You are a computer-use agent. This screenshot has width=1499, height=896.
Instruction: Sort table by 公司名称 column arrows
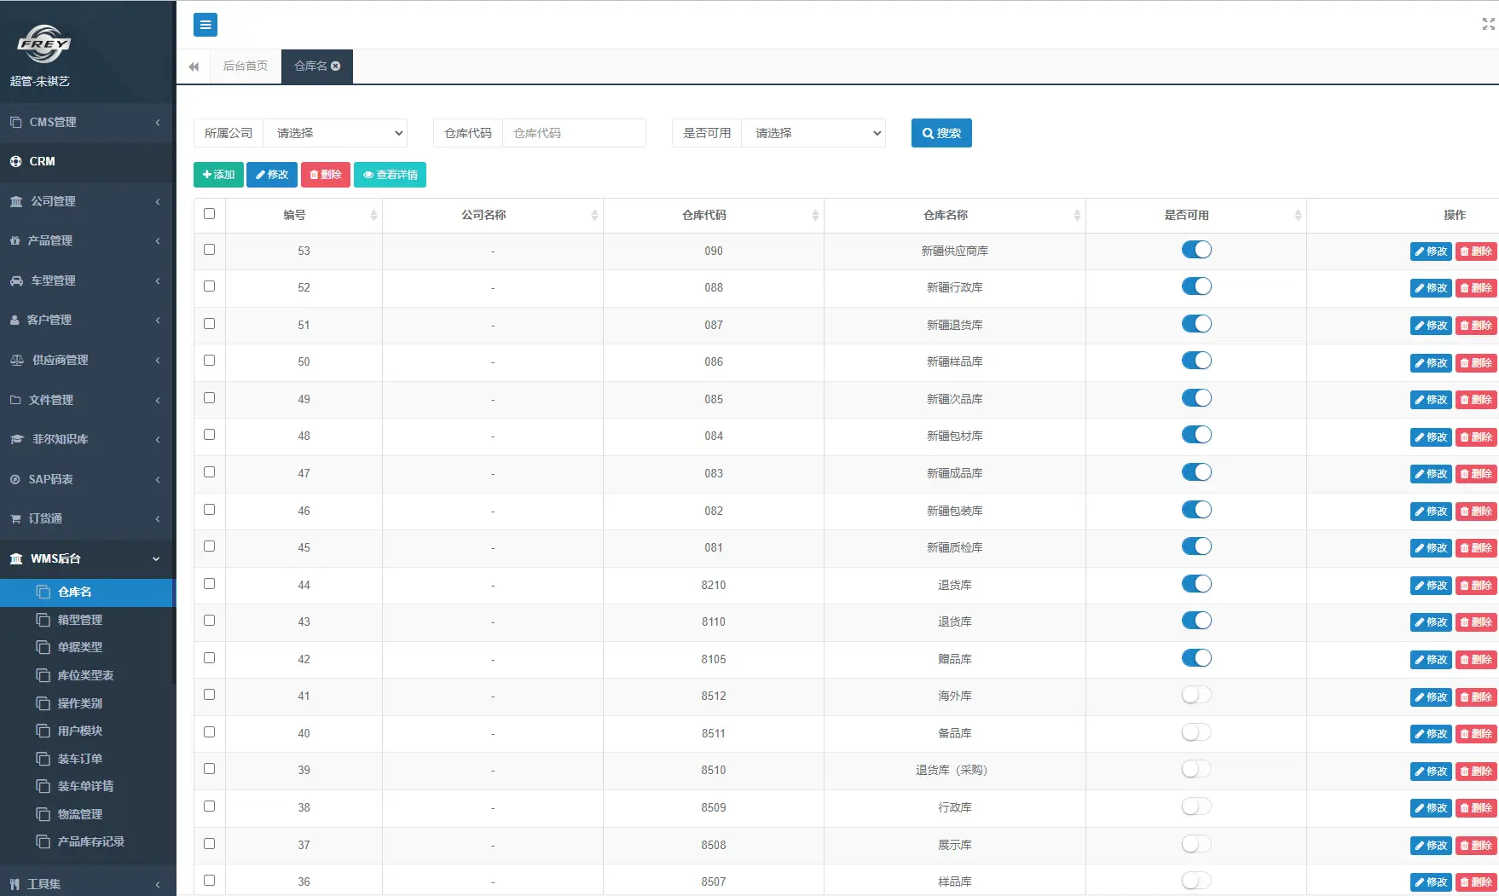click(x=594, y=215)
